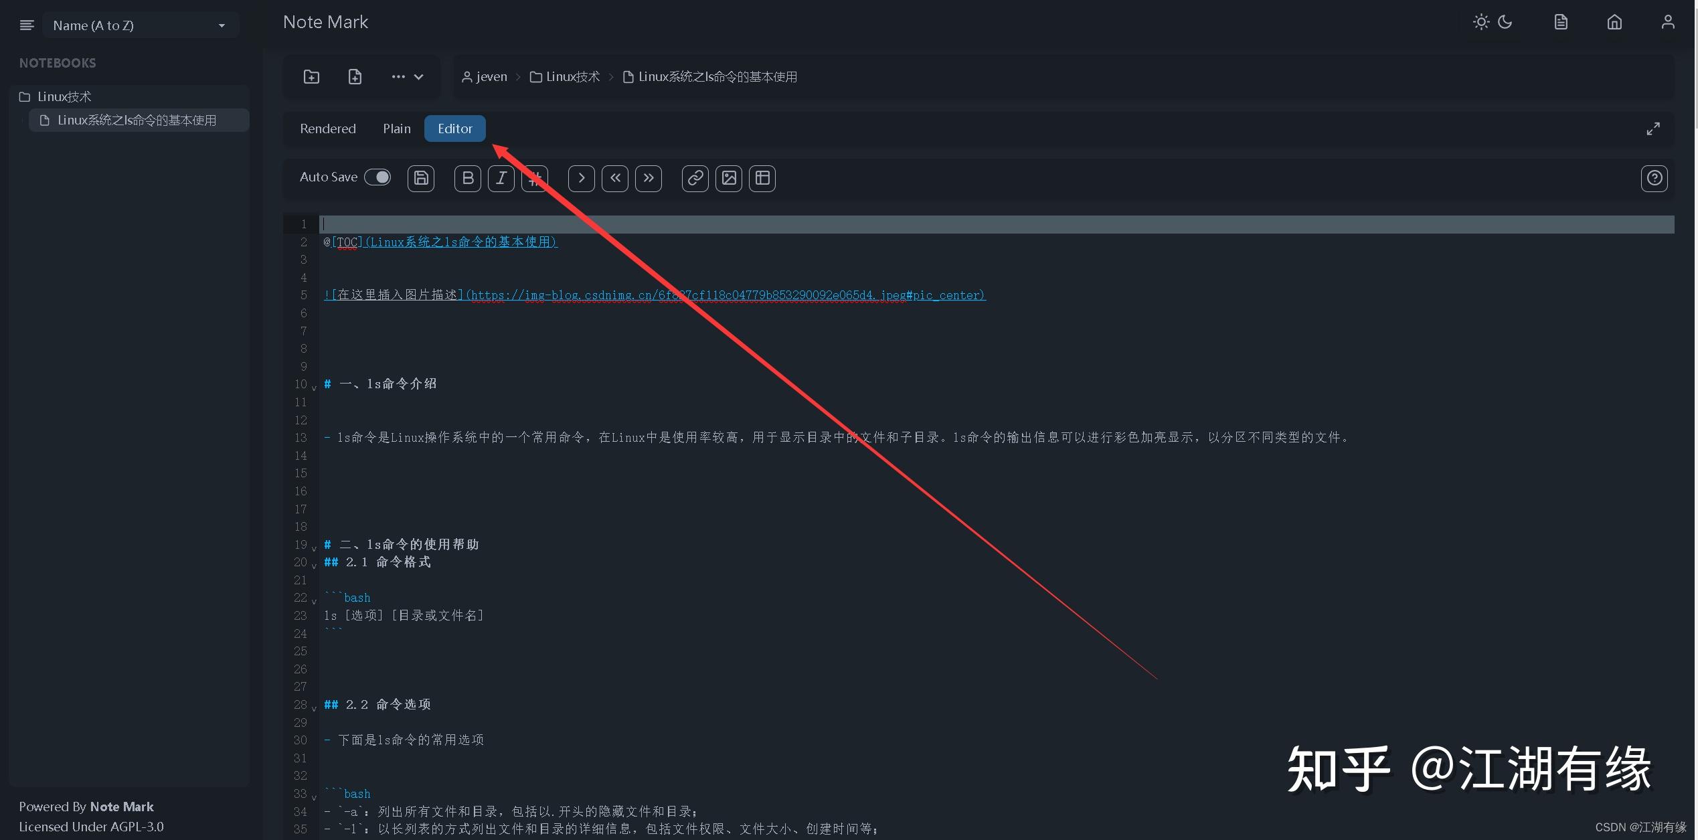Screen dimensions: 1698x840
Task: Click the Note Mark link in footer
Action: coord(121,807)
